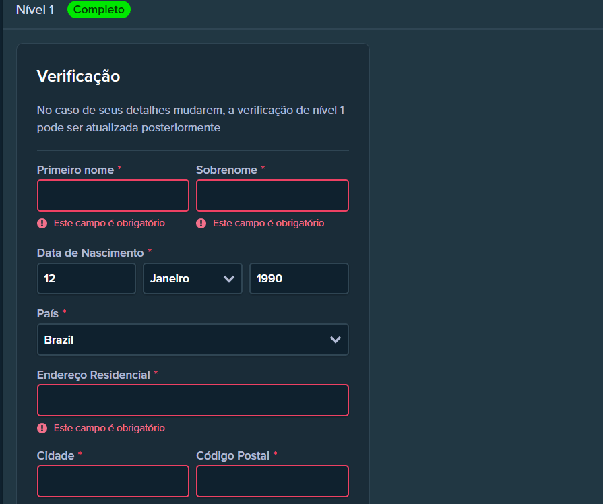Click the Verificação heading

coord(78,76)
